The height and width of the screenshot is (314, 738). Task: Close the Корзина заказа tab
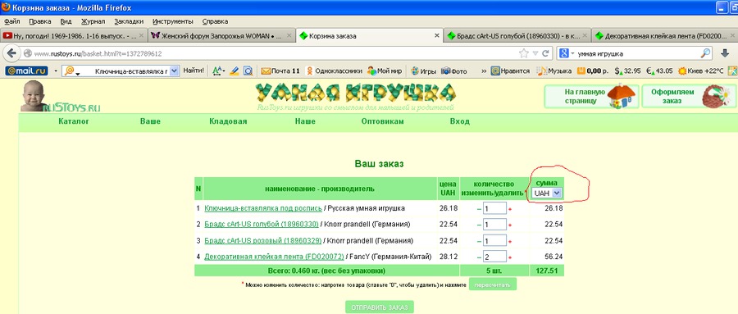[x=436, y=36]
